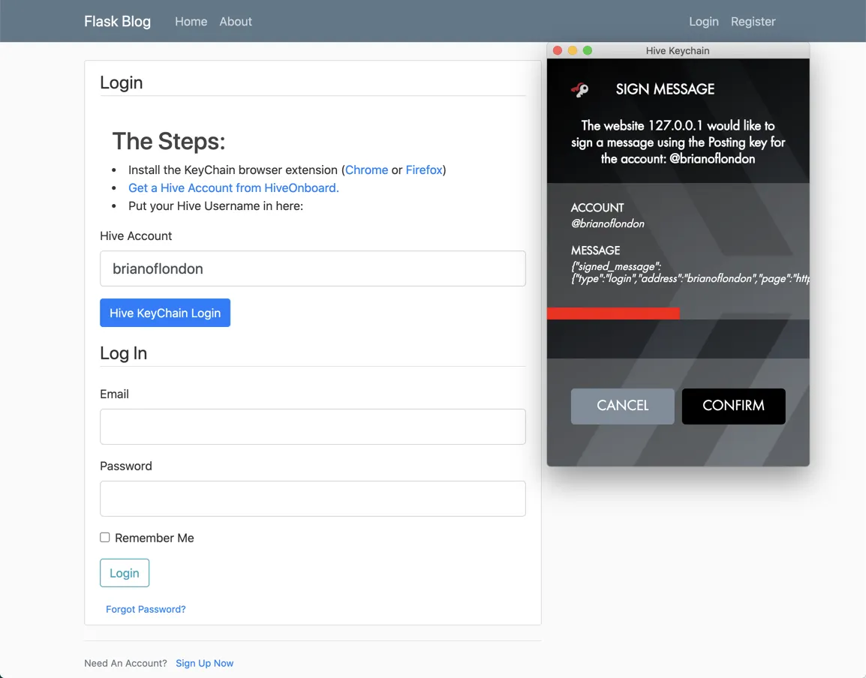Click Sign Up Now link
Viewport: 866px width, 678px height.
point(204,663)
